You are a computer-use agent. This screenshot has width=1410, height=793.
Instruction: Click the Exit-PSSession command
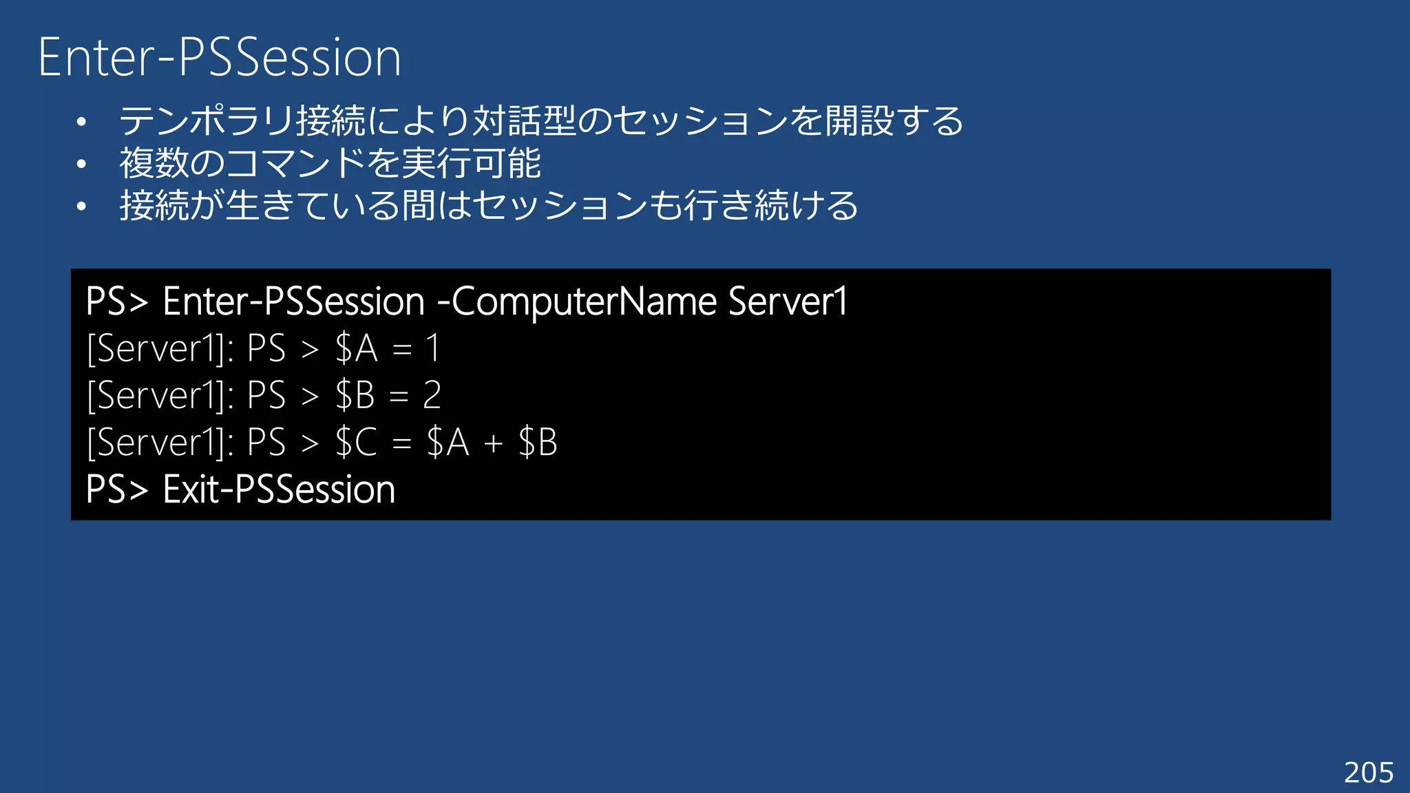279,489
